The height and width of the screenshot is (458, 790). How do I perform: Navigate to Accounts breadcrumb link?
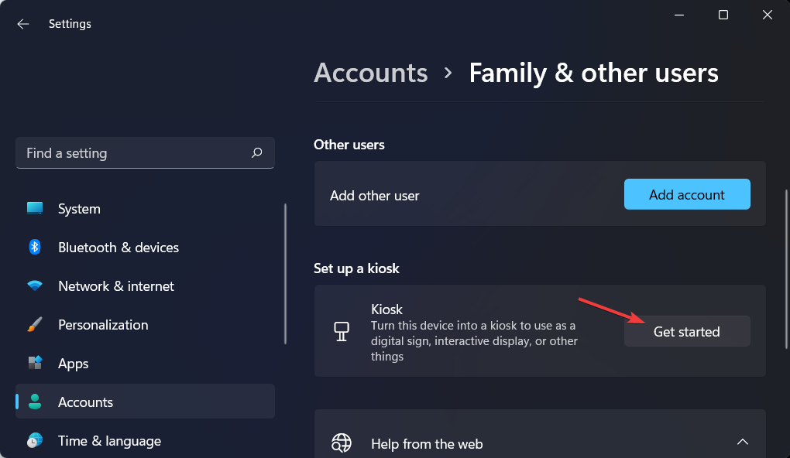[x=371, y=73]
